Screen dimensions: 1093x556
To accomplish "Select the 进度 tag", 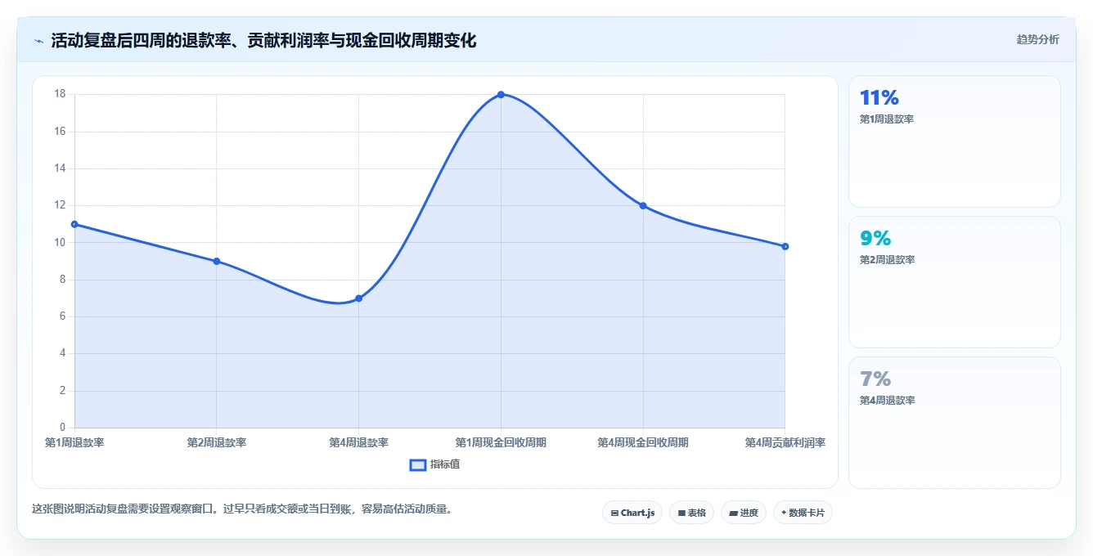I will (744, 513).
